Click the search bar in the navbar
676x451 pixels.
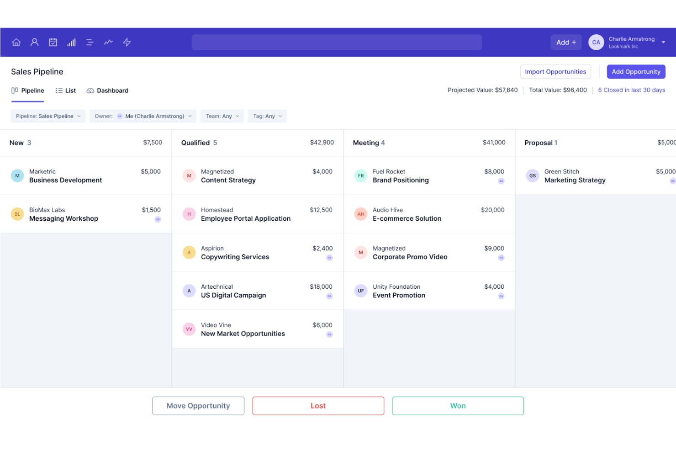click(x=337, y=42)
